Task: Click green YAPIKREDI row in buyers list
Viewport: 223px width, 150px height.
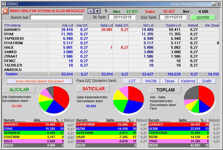Action: [34, 133]
